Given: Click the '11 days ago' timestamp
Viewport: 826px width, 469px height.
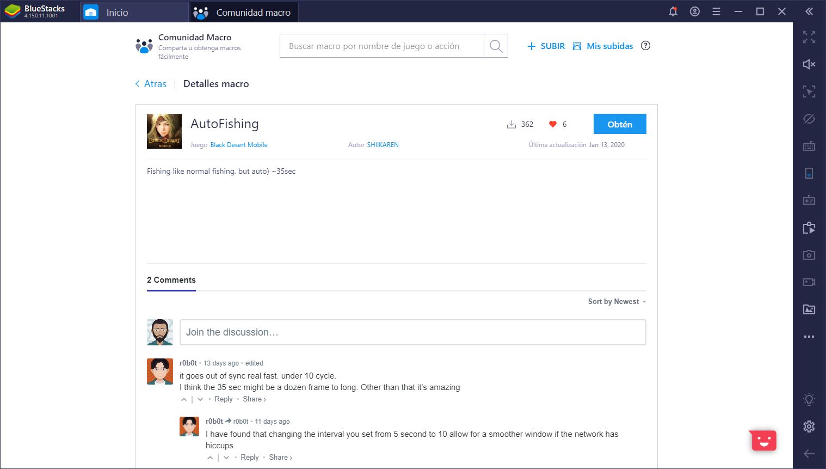Looking at the screenshot, I should pyautogui.click(x=272, y=422).
